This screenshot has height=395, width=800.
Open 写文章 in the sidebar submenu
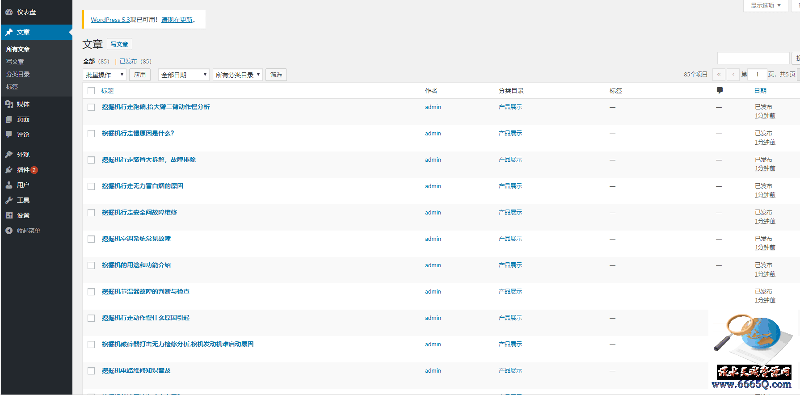click(x=15, y=62)
